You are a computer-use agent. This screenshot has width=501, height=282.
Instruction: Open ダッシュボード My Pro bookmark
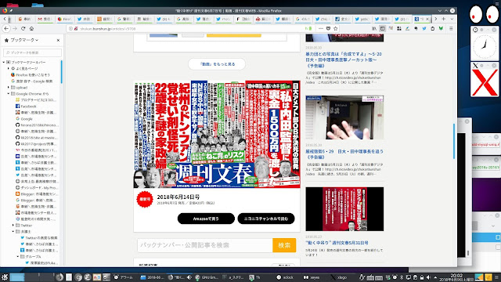coord(37,188)
